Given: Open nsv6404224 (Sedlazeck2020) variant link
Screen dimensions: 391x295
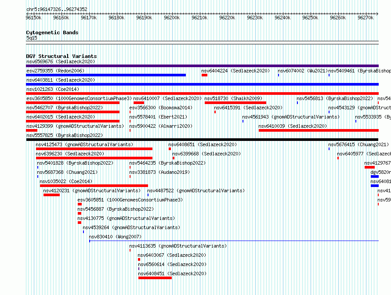Looking at the screenshot, I should pos(235,71).
